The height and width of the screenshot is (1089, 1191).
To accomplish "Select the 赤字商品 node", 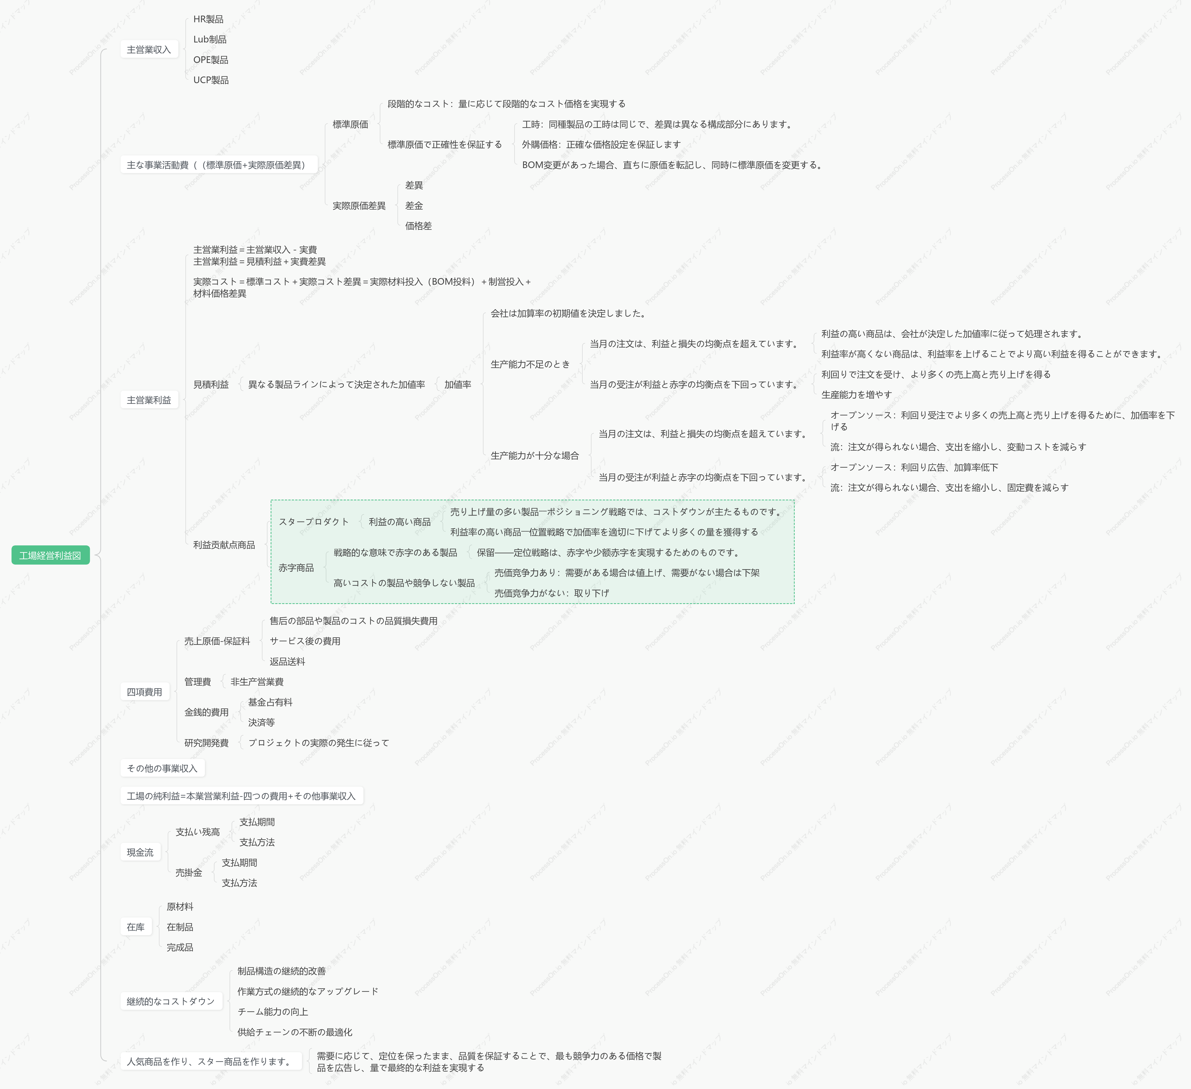I will click(296, 568).
